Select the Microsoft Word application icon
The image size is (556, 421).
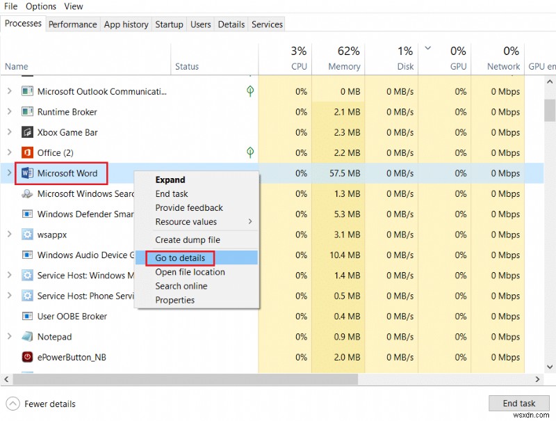26,173
